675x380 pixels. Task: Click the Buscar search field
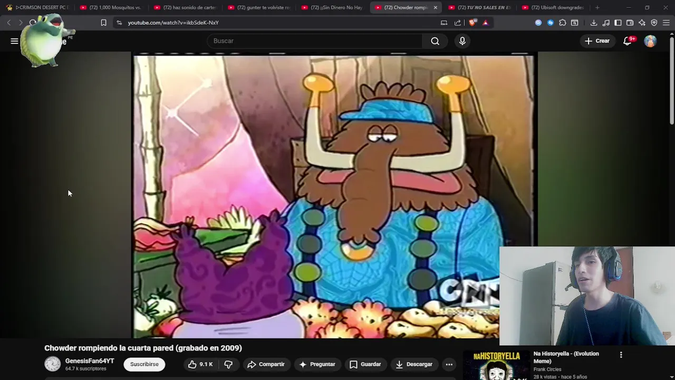click(315, 41)
